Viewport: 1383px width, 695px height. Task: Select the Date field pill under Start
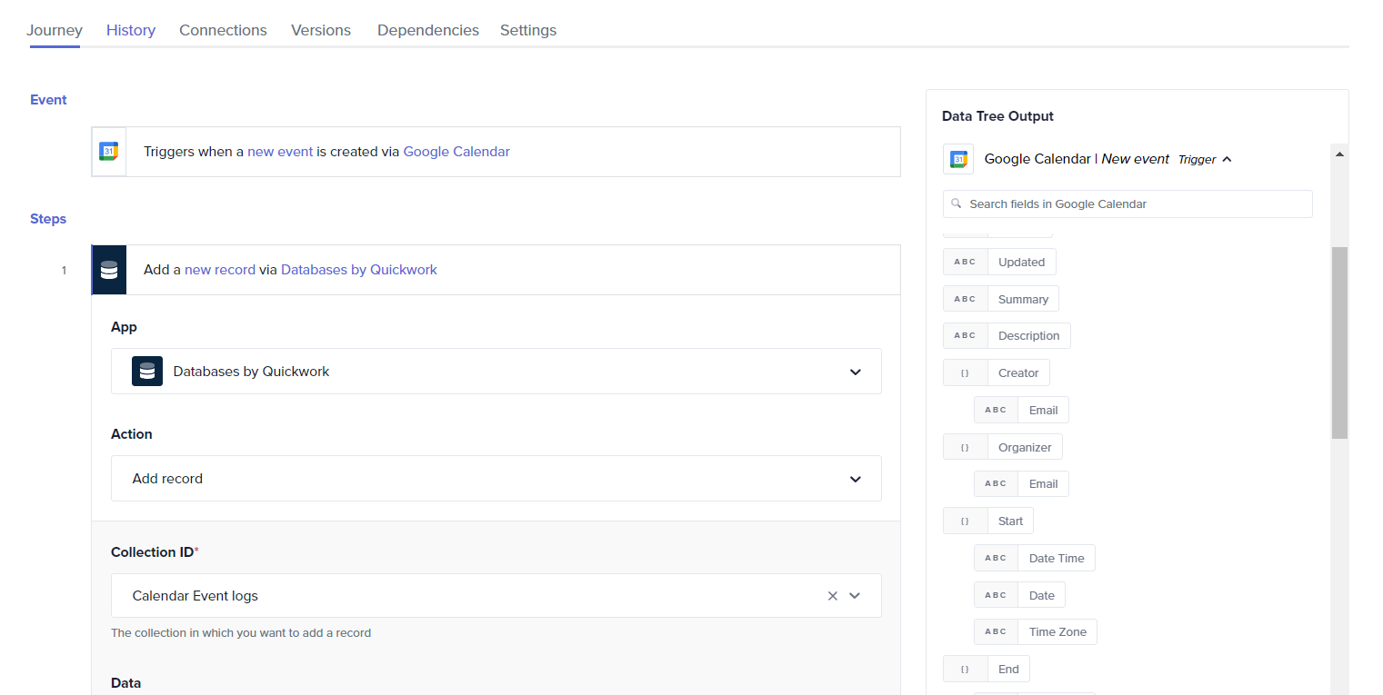pos(1019,595)
